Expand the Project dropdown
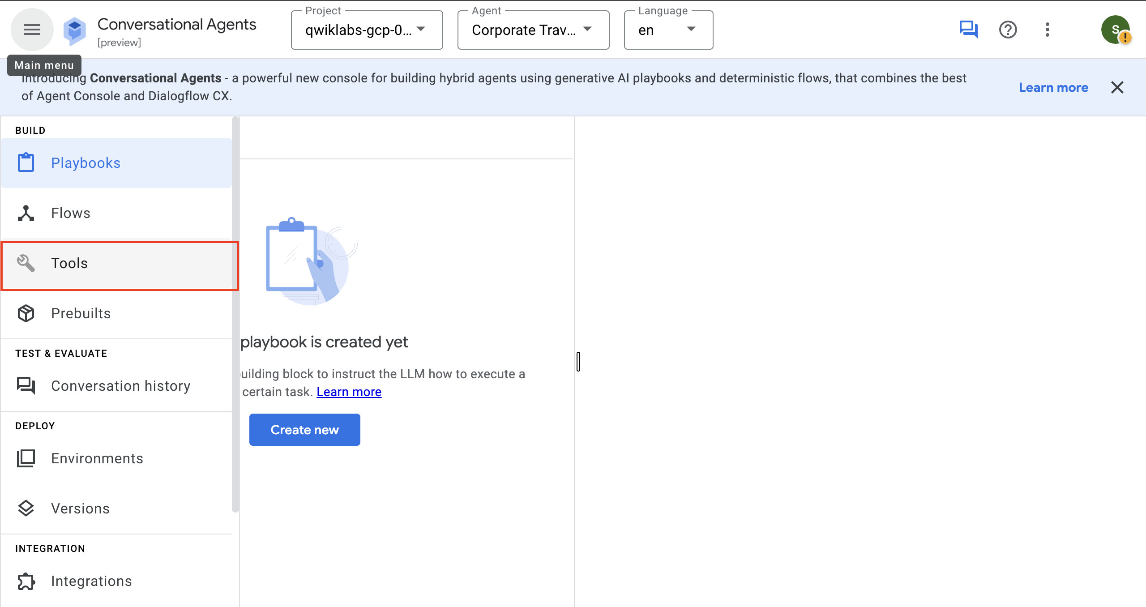The width and height of the screenshot is (1146, 607). (x=367, y=30)
